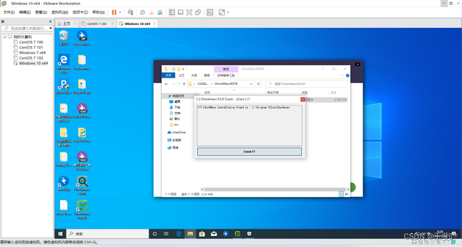Open the 选项卡(T) menu in VMware
The width and height of the screenshot is (462, 247).
coord(80,12)
